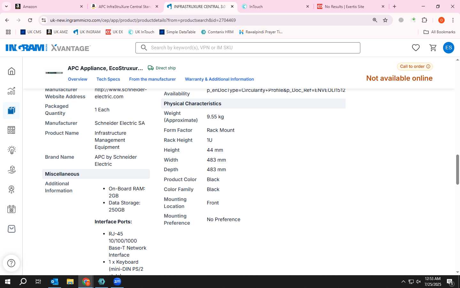Image resolution: width=460 pixels, height=288 pixels.
Task: Open the analytics chart icon in the sidebar
Action: pyautogui.click(x=11, y=91)
